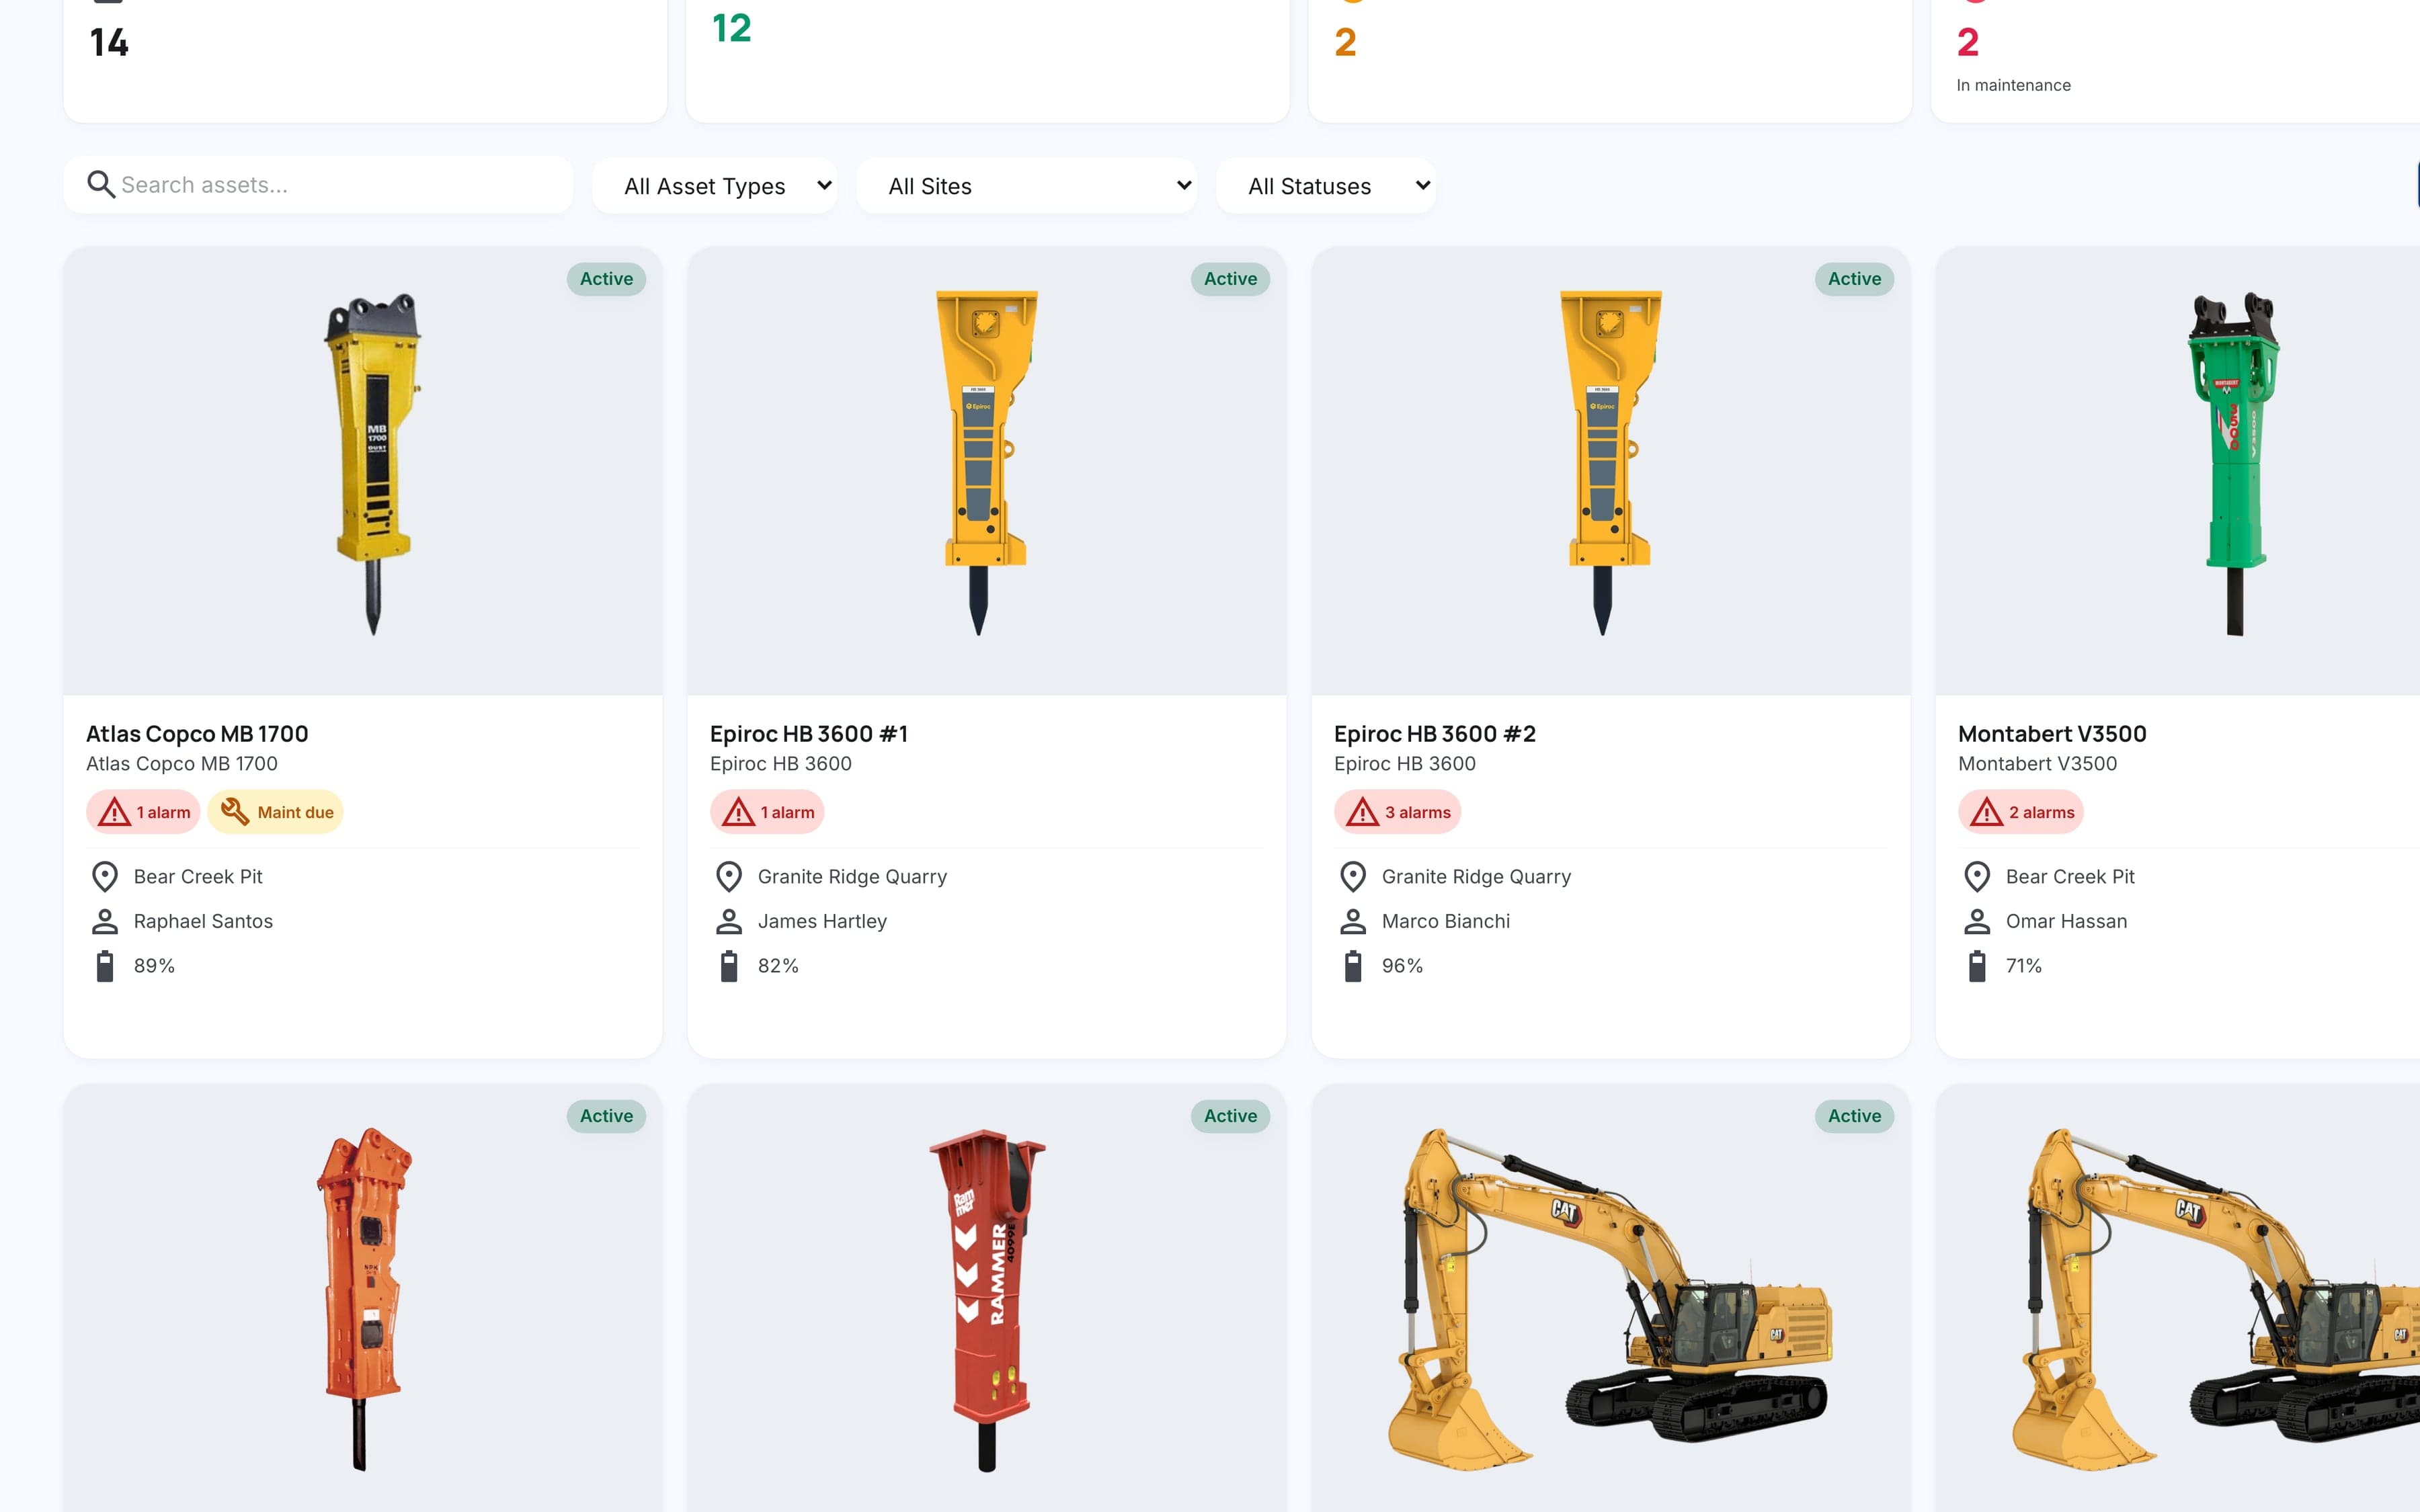Click location pin icon on Epiroc HB 3600 #2 card
The image size is (2420, 1512).
[1353, 877]
